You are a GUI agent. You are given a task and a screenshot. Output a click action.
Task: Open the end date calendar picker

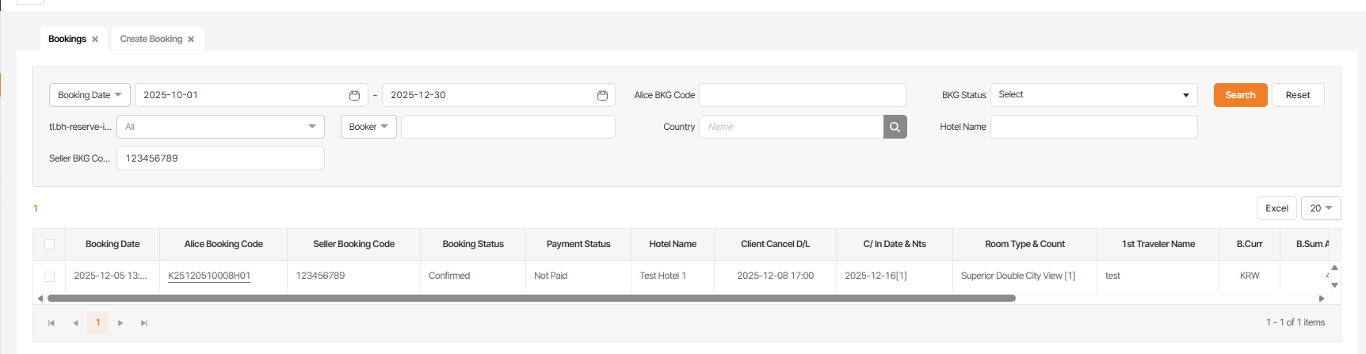point(602,95)
